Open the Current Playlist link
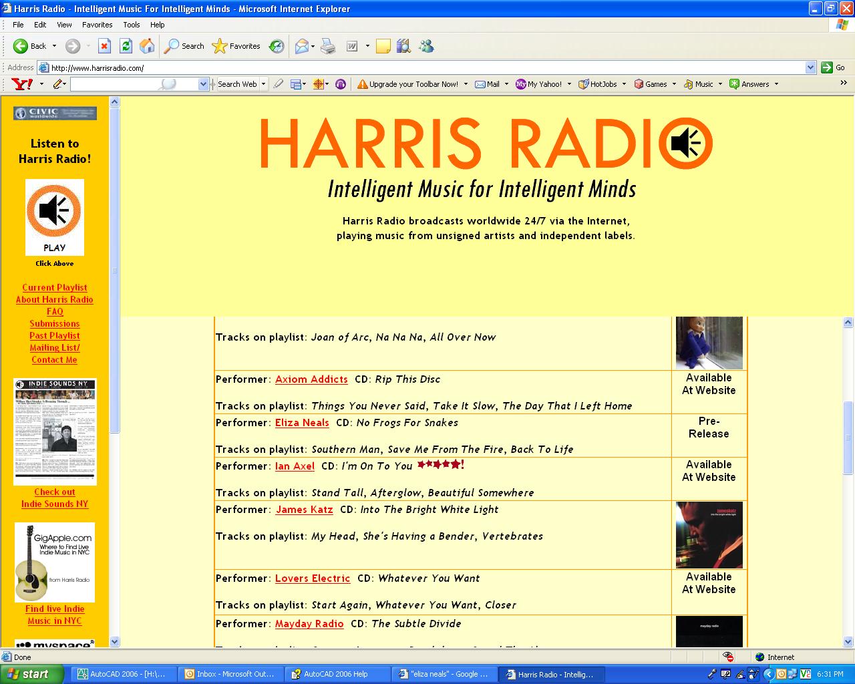Viewport: 855px width, 684px height. 55,288
